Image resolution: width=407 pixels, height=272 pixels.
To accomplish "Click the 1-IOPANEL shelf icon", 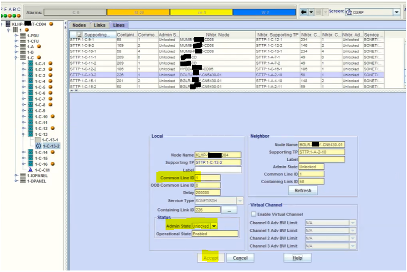I will pos(23,175).
